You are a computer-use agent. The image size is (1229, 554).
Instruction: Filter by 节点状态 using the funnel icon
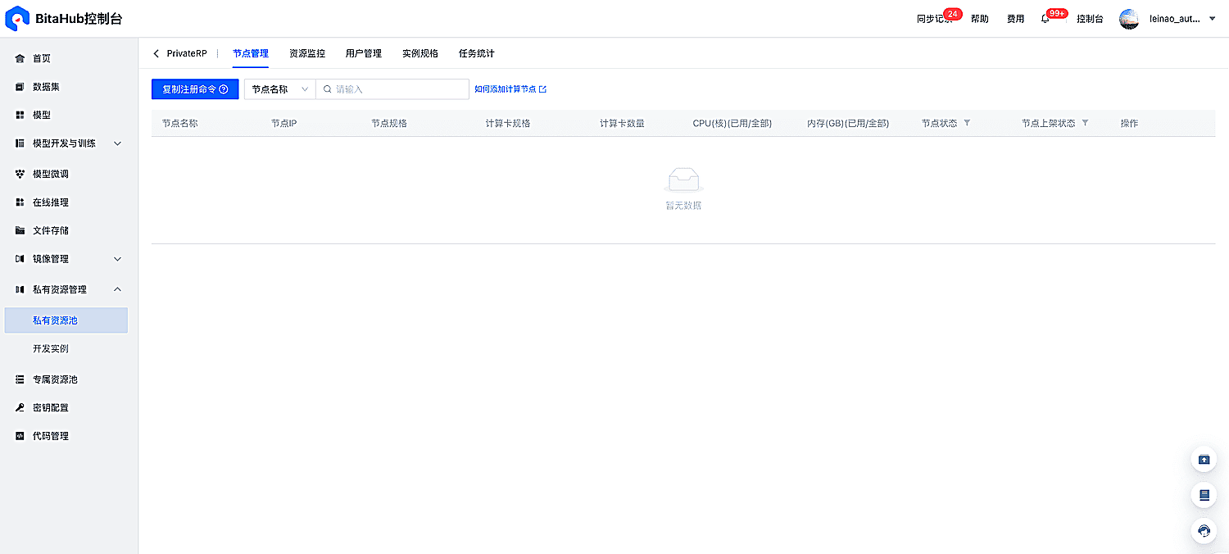[x=967, y=123]
